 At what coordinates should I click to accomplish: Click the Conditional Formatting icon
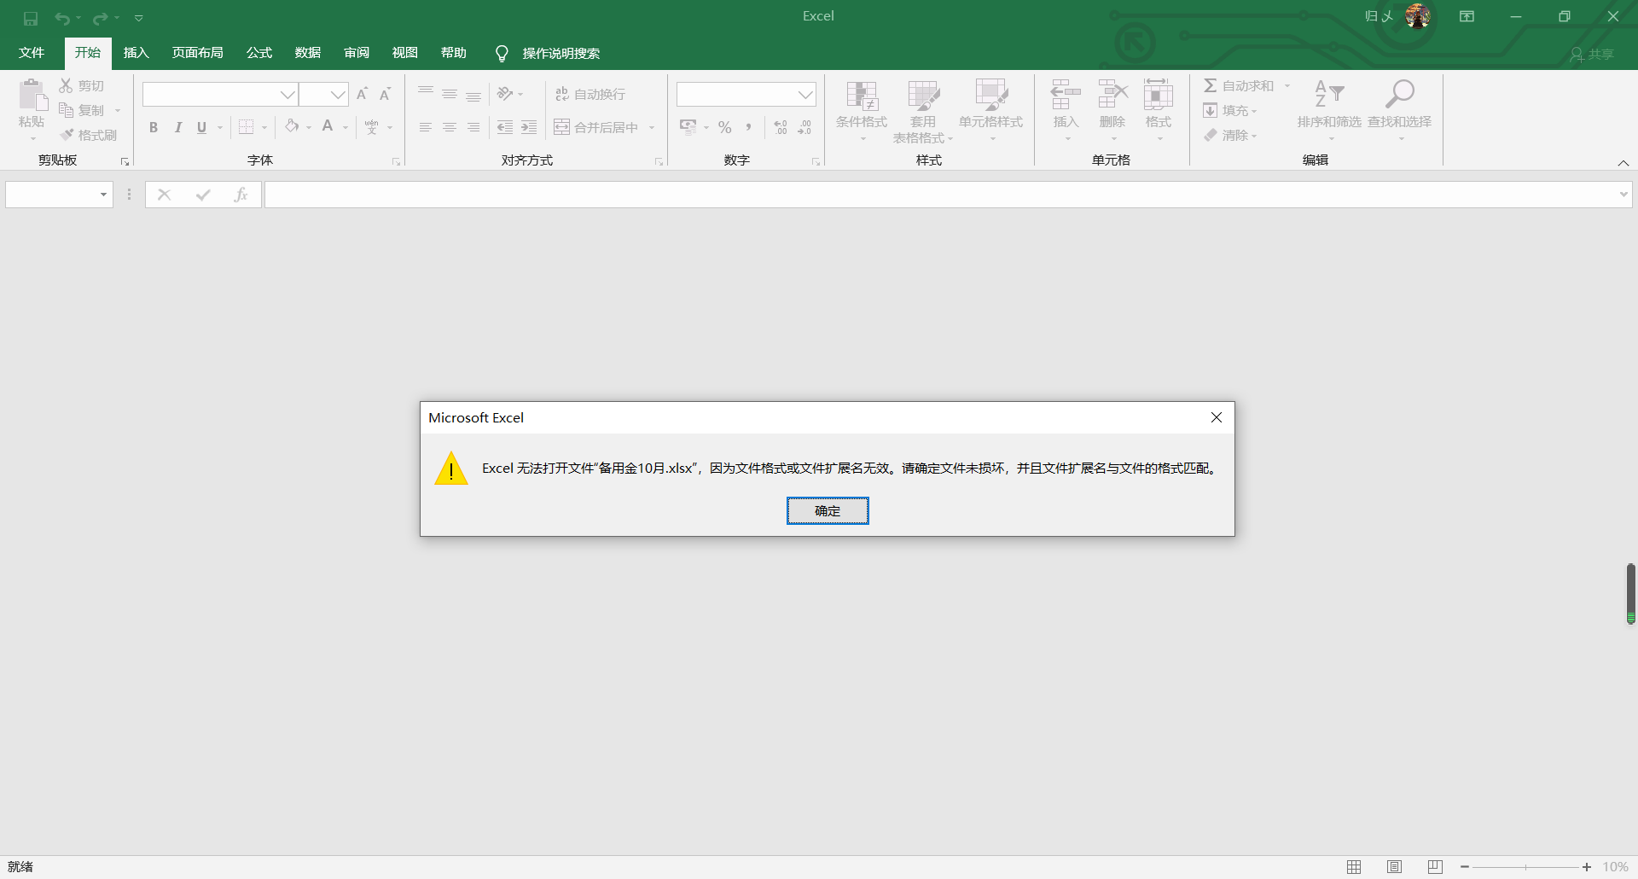[x=862, y=96]
